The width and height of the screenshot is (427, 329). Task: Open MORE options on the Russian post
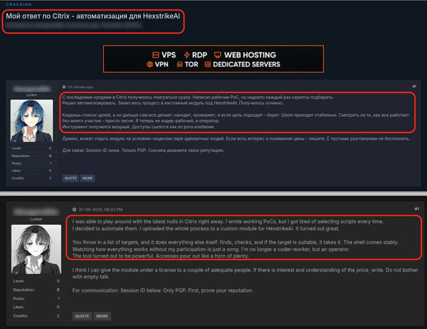(x=88, y=178)
